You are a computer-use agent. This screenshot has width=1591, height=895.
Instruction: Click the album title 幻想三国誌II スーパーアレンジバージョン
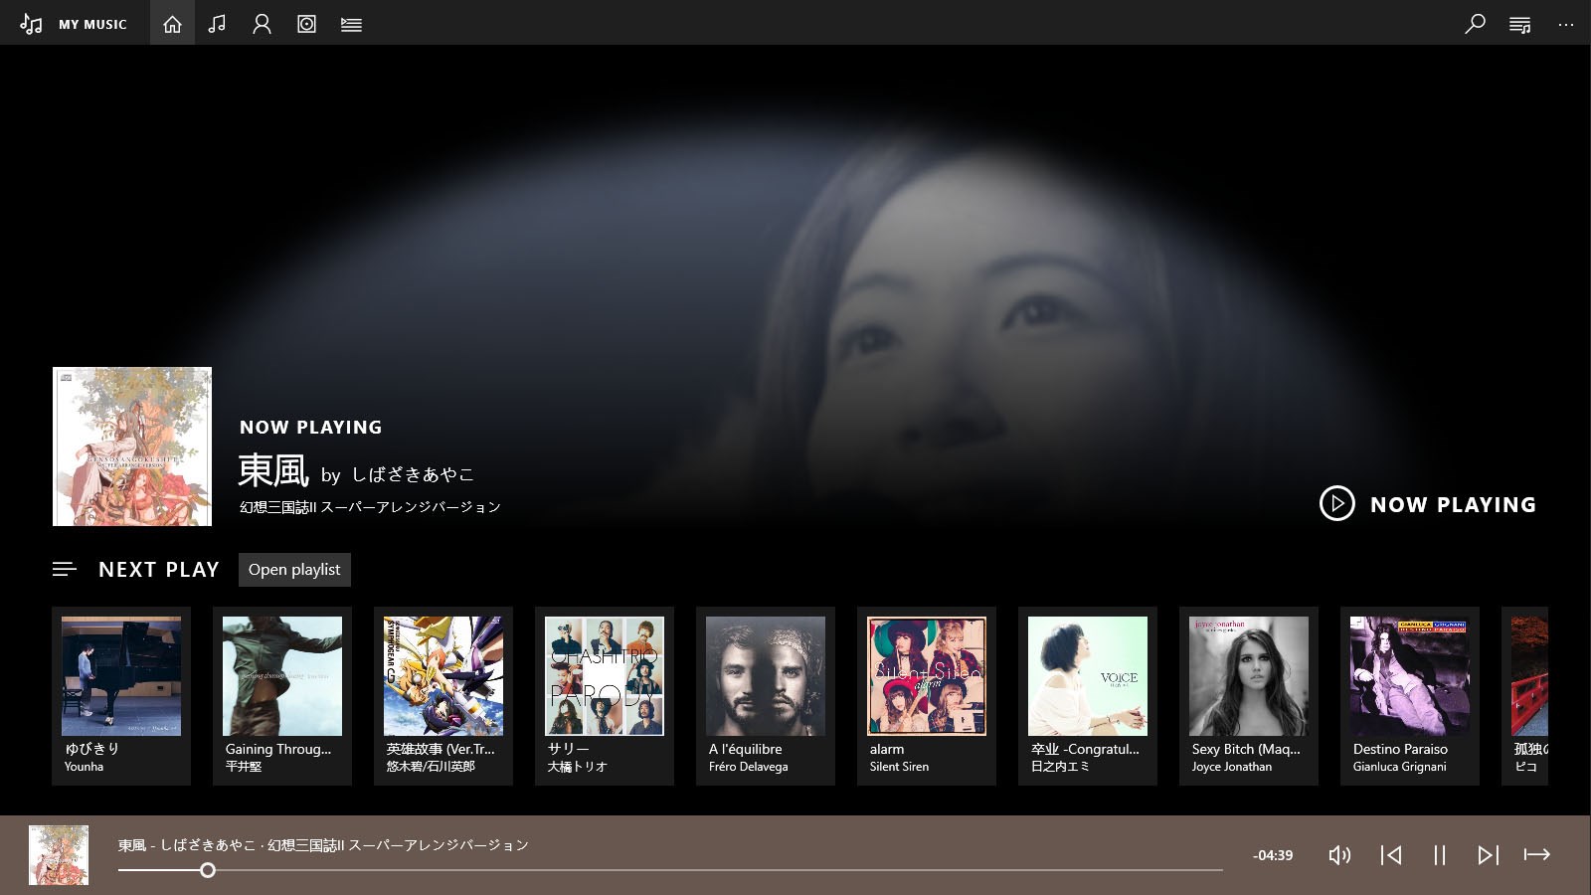pos(370,507)
